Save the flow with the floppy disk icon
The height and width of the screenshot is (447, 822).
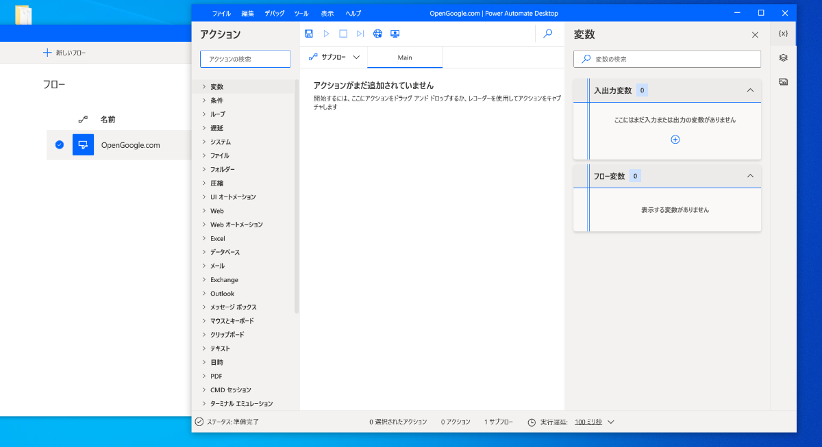(309, 34)
